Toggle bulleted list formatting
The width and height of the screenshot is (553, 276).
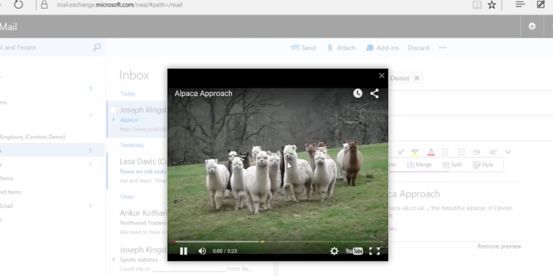tap(445, 153)
